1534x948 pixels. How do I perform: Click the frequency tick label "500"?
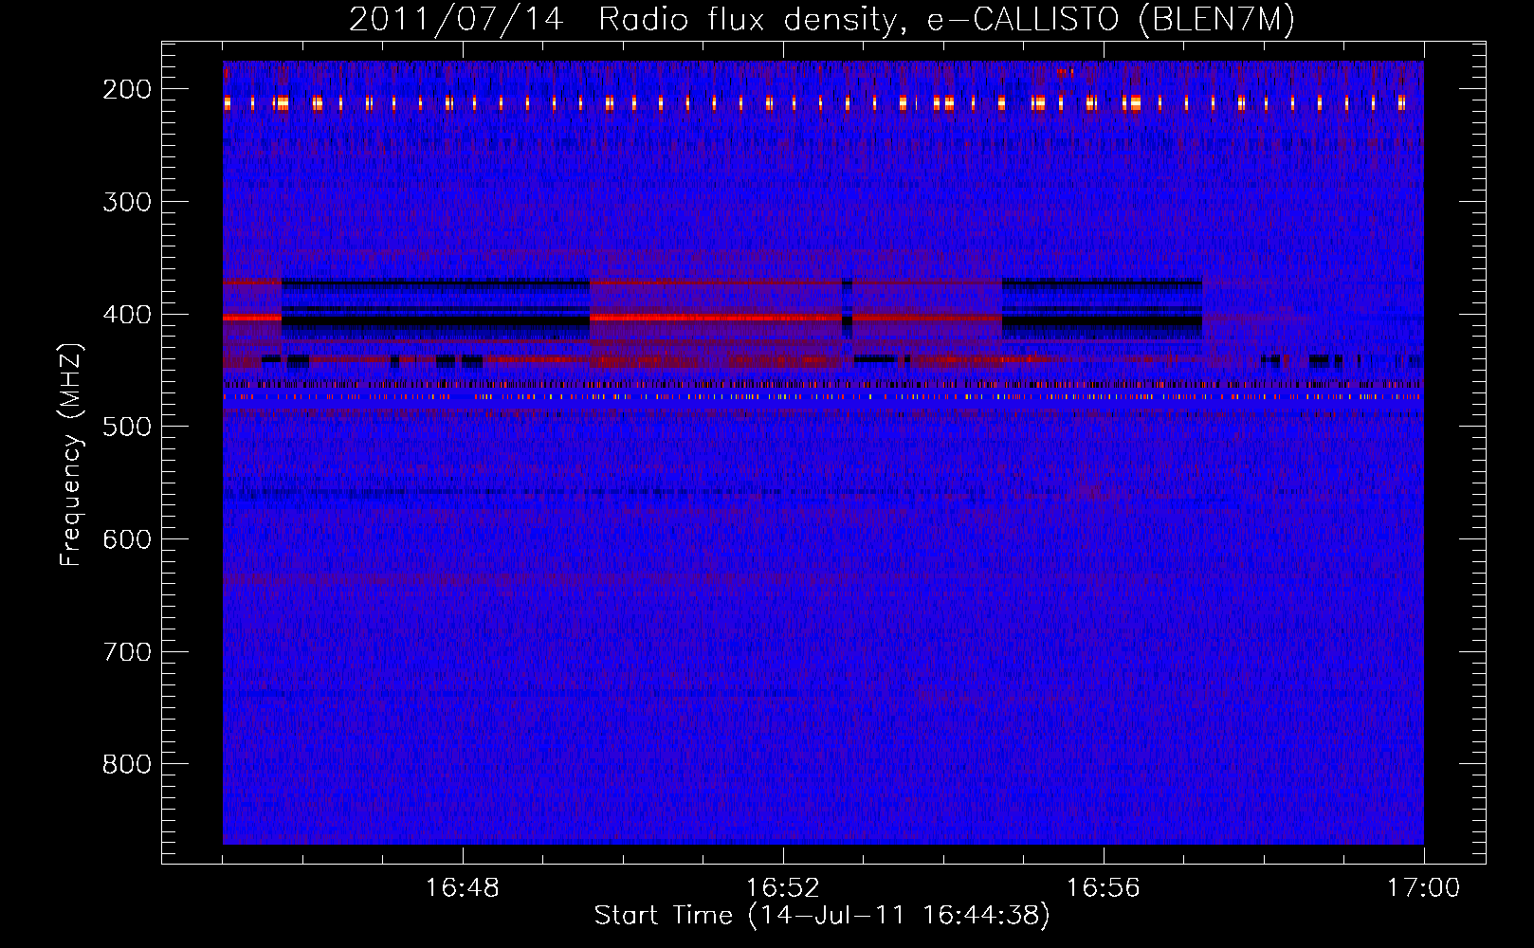(x=126, y=427)
